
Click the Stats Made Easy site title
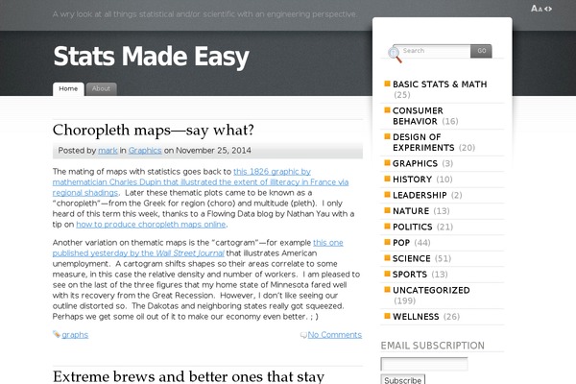click(151, 57)
